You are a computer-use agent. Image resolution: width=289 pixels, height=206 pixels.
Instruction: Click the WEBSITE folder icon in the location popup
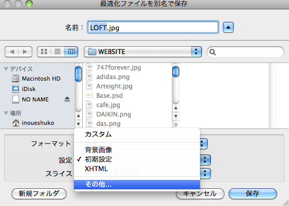pyautogui.click(x=92, y=51)
